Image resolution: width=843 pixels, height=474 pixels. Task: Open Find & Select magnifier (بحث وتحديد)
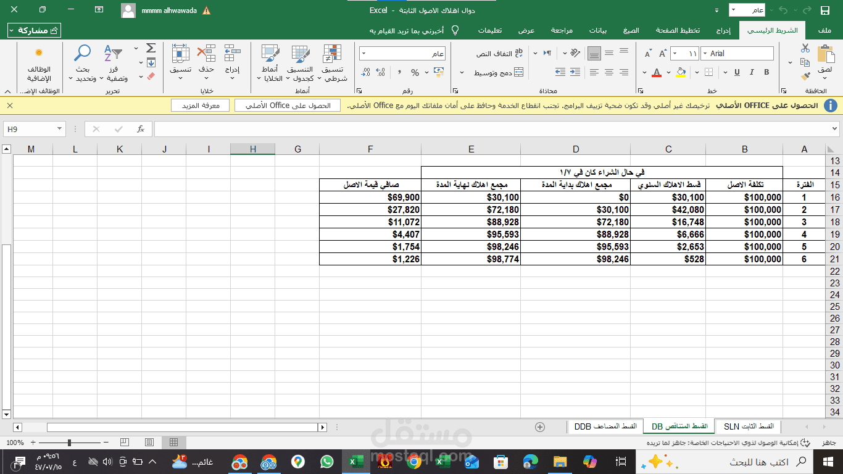coord(82,63)
